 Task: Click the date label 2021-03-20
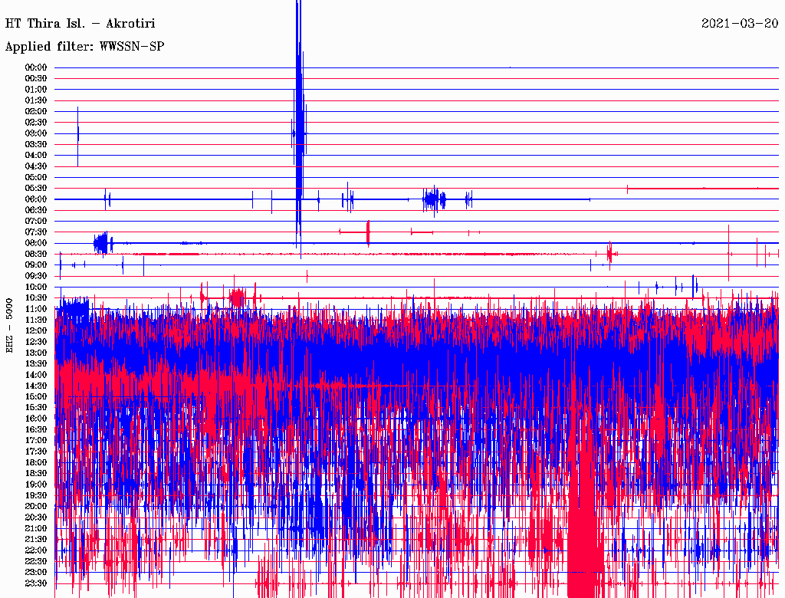pyautogui.click(x=740, y=24)
